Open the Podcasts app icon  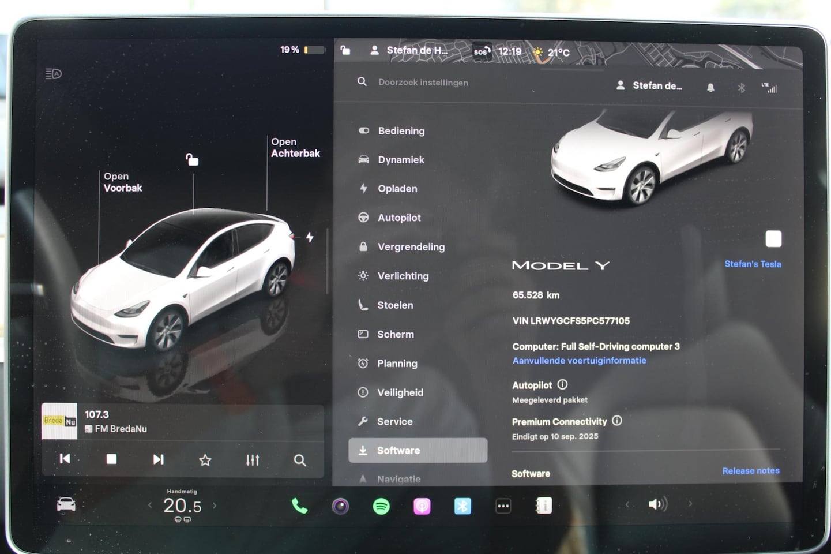coord(422,506)
